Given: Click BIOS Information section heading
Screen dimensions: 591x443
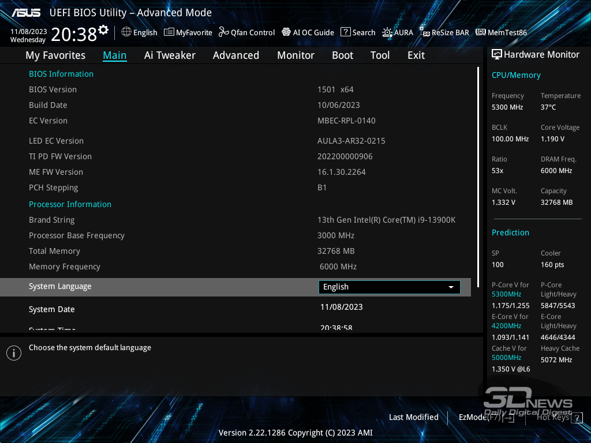Looking at the screenshot, I should click(x=61, y=74).
